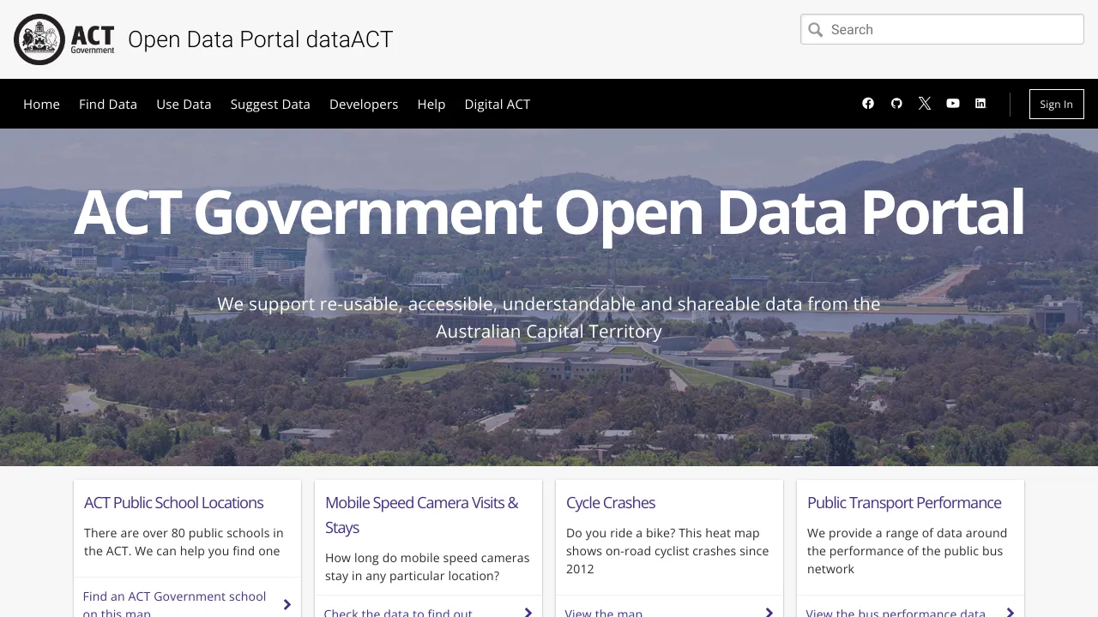The height and width of the screenshot is (617, 1098).
Task: Click text 'There are over 80 public schools'
Action: (x=184, y=542)
